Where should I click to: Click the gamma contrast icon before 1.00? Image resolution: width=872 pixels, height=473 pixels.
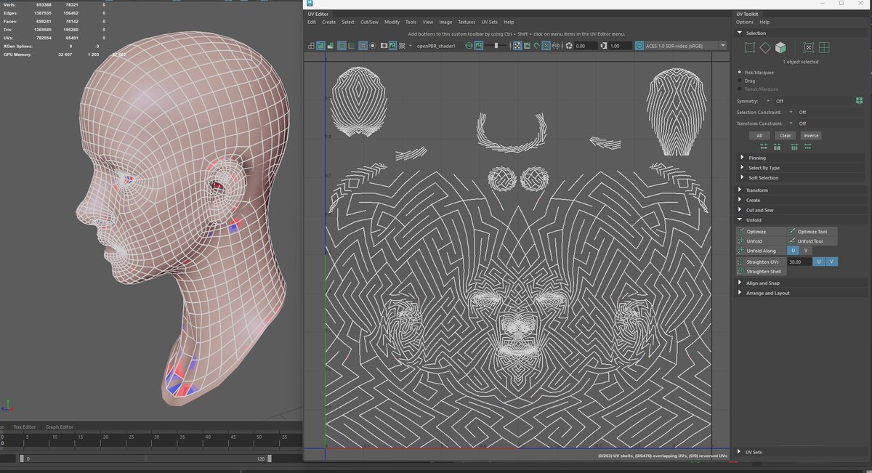(605, 45)
